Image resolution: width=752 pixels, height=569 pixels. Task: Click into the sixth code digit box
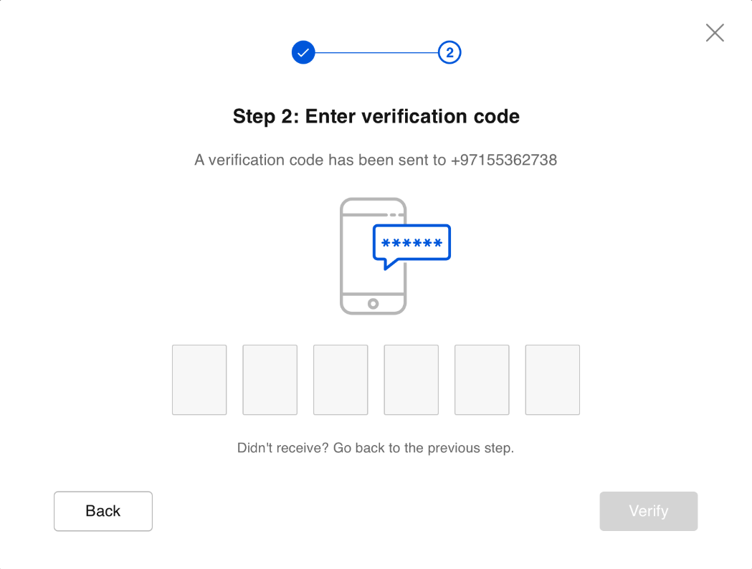(553, 380)
